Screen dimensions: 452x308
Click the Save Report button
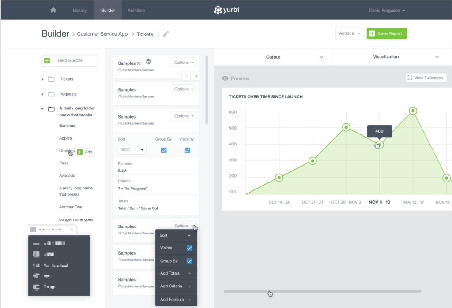(x=386, y=33)
